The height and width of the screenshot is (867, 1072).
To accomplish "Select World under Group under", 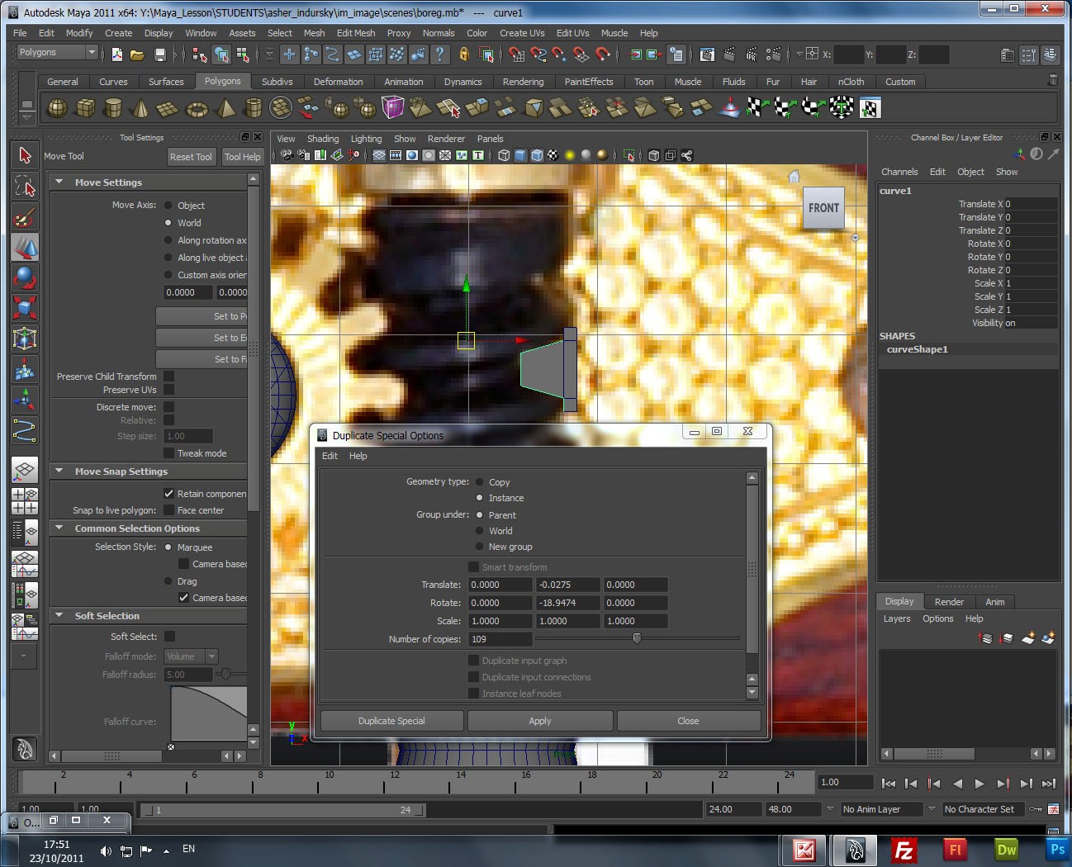I will 479,531.
